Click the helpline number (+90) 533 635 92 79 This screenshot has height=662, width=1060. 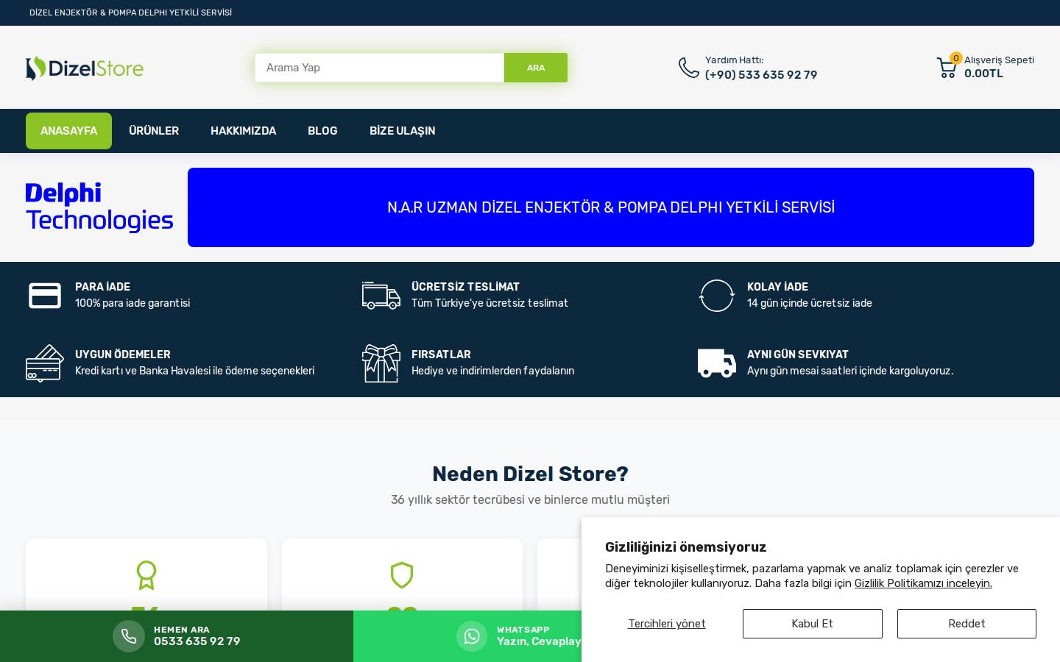(x=761, y=75)
